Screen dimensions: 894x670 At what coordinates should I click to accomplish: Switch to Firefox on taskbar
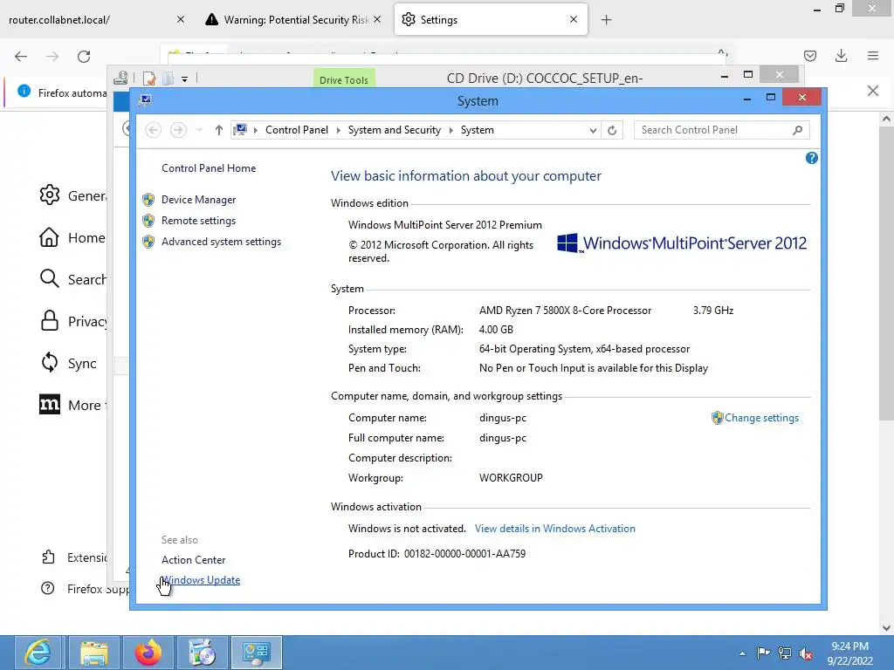click(x=148, y=653)
